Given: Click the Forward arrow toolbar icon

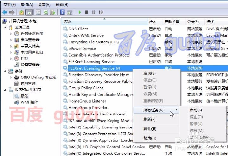Looking at the screenshot, I should [12, 12].
